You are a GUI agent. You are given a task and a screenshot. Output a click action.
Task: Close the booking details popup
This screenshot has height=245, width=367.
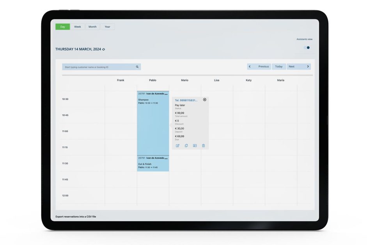click(x=204, y=100)
